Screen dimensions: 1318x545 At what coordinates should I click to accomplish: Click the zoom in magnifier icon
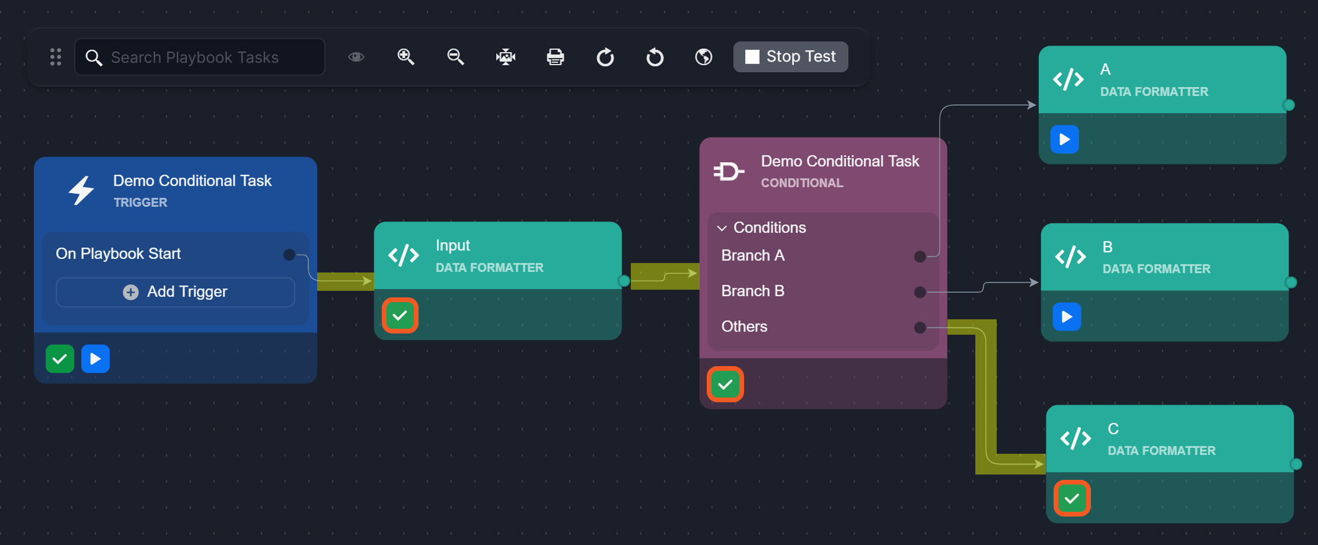(x=406, y=57)
